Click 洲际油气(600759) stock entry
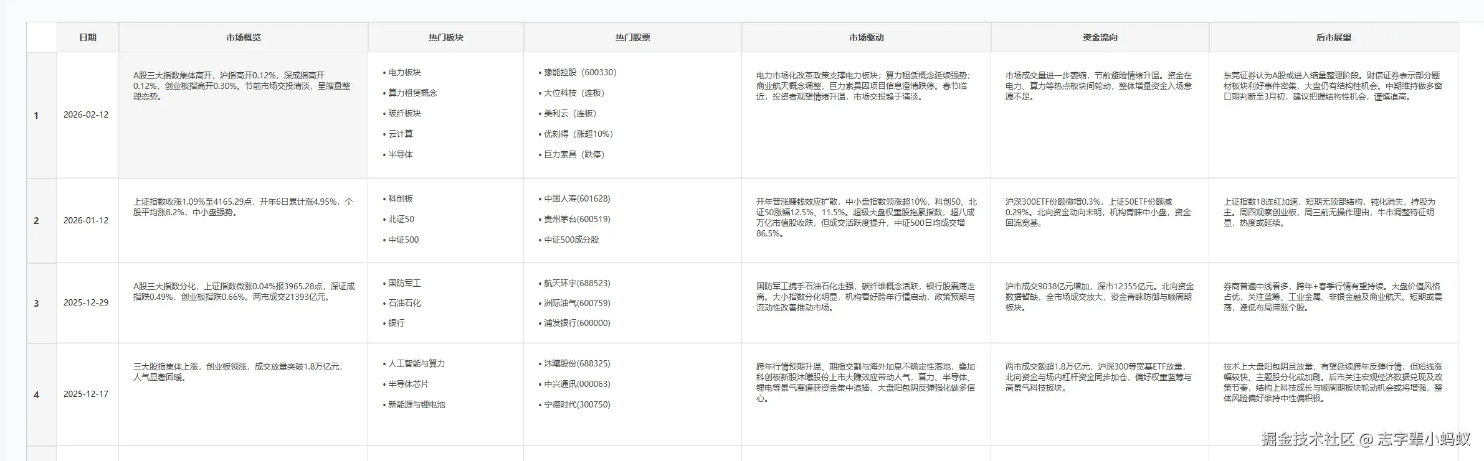Screen dimensions: 1484x461 [x=575, y=303]
